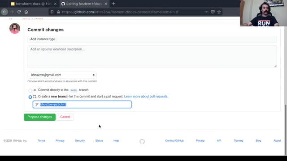Click the GitHub logo in footer
The height and width of the screenshot is (161, 287).
(142, 141)
